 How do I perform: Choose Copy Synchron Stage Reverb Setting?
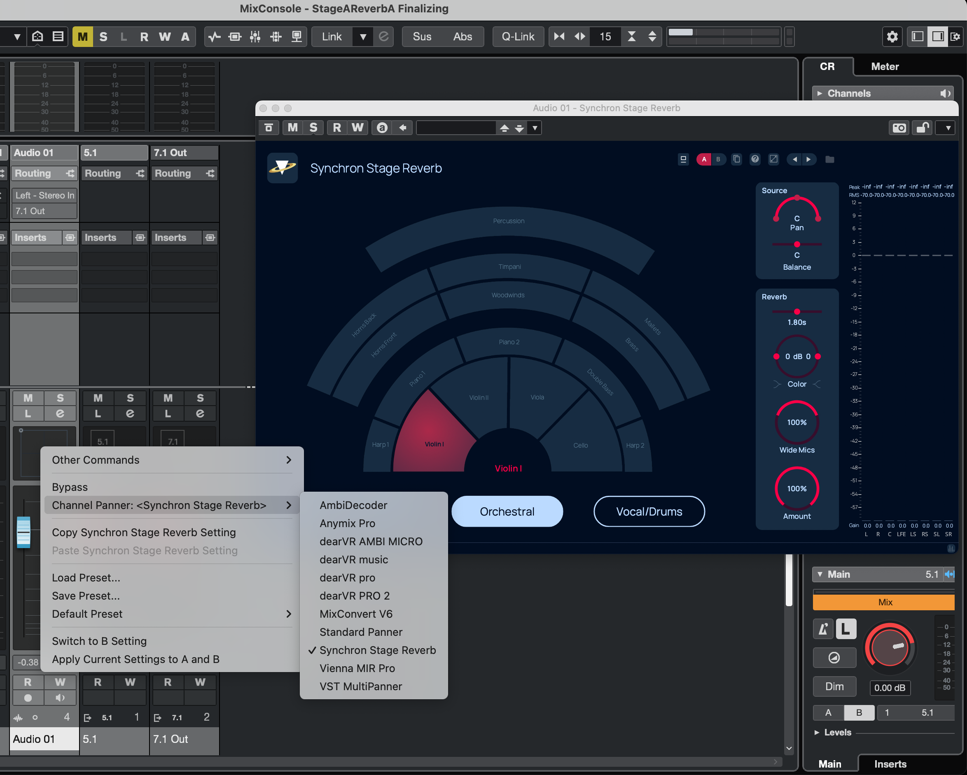[172, 532]
